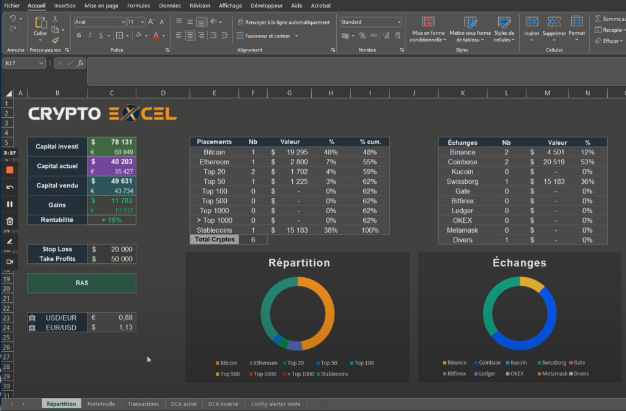Open the Arial font name dropdown
626x411 pixels.
[x=122, y=22]
